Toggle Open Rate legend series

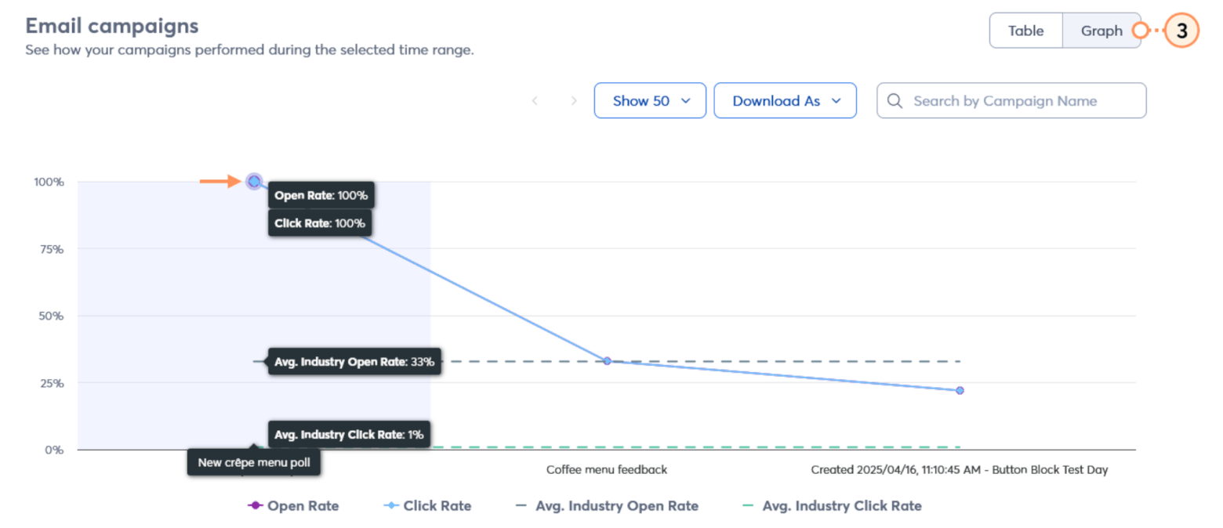point(293,505)
